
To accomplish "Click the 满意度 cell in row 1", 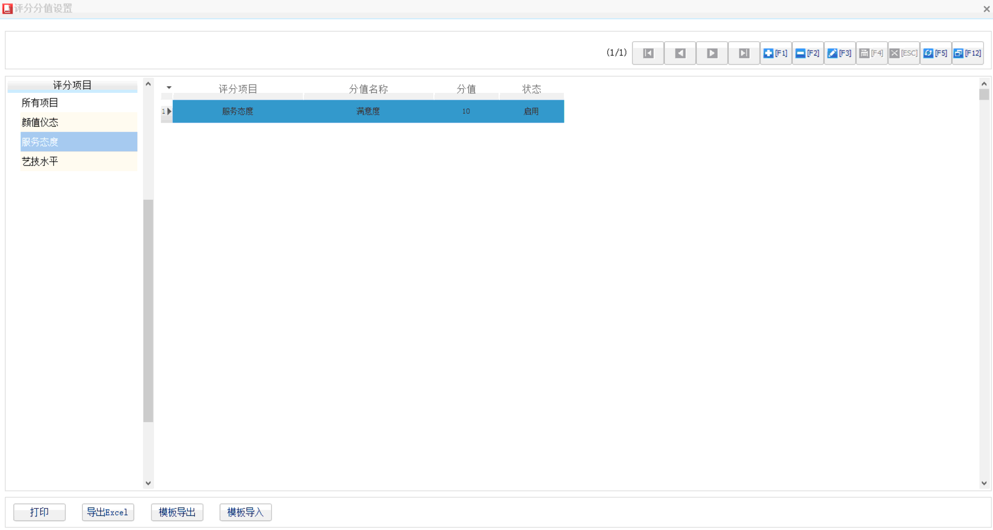I will tap(368, 111).
